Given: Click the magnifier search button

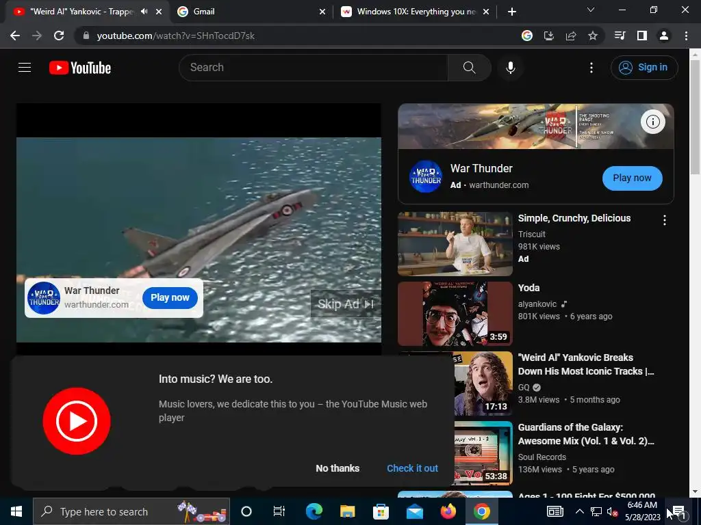Looking at the screenshot, I should tap(470, 68).
